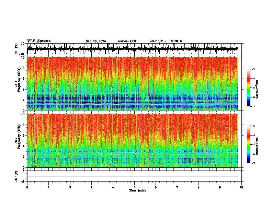This screenshot has height=210, width=272.
Task: Click the "4" tick on ch.2 frequency axis
Action: pyautogui.click(x=24, y=146)
